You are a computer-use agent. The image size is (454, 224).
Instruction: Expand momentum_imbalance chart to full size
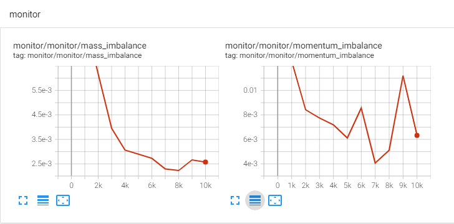[x=235, y=200]
